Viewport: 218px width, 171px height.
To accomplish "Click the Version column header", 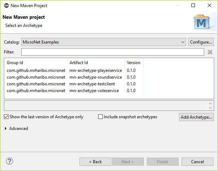I will (134, 63).
